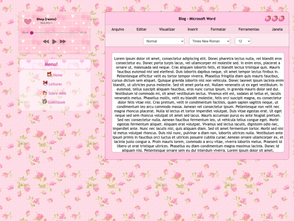Go to the Sobre mim page

(57, 93)
